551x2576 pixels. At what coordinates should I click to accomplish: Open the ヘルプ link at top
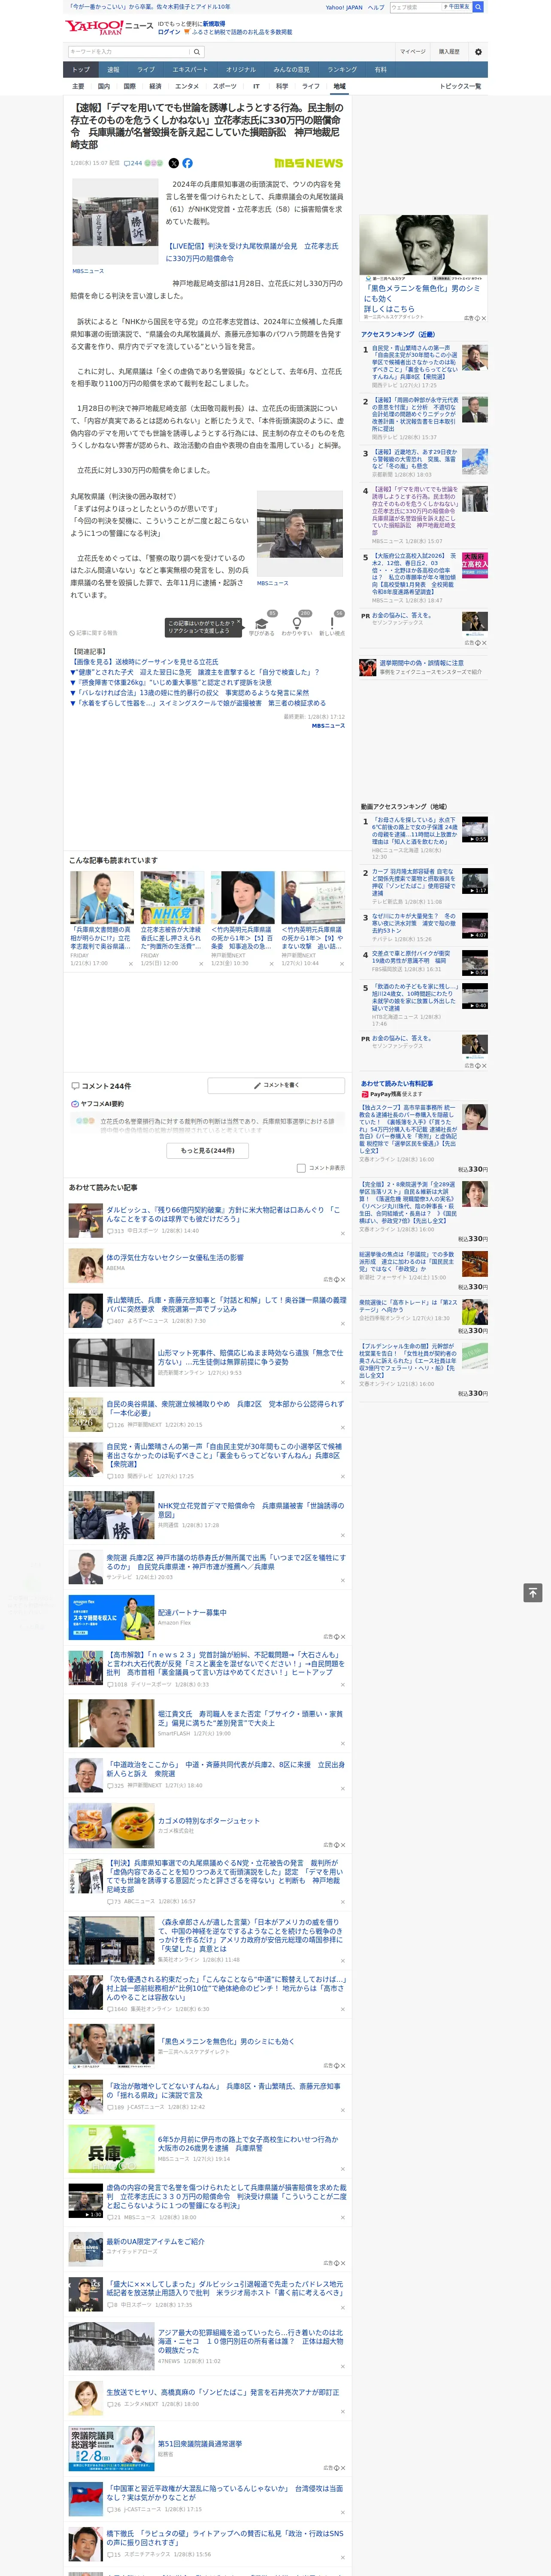click(x=375, y=7)
